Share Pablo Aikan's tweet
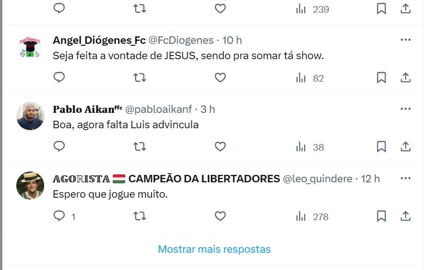This screenshot has height=270, width=441. click(x=406, y=147)
